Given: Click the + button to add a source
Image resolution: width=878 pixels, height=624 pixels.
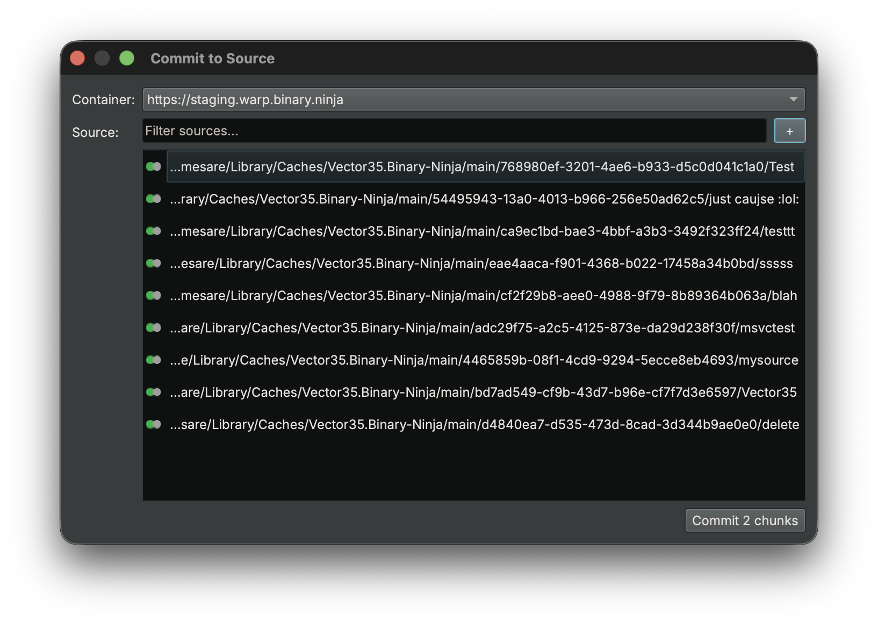Looking at the screenshot, I should pos(789,130).
